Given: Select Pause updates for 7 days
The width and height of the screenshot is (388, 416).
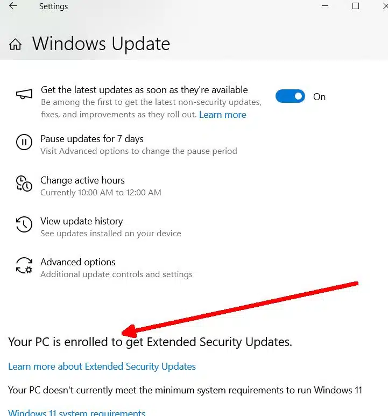Looking at the screenshot, I should click(92, 139).
